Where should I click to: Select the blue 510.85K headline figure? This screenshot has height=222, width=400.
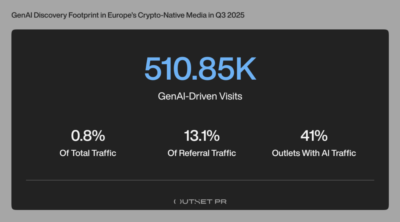[x=200, y=69]
